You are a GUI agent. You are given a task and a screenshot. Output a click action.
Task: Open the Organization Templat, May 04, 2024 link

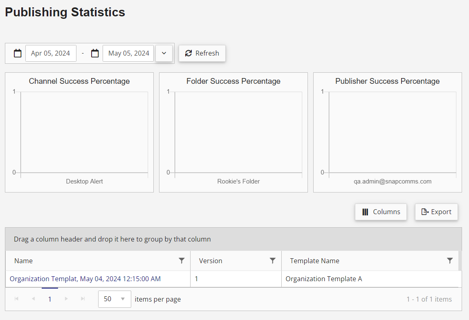click(85, 279)
